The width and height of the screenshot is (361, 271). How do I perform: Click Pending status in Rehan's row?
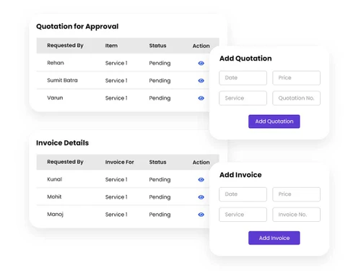click(160, 64)
